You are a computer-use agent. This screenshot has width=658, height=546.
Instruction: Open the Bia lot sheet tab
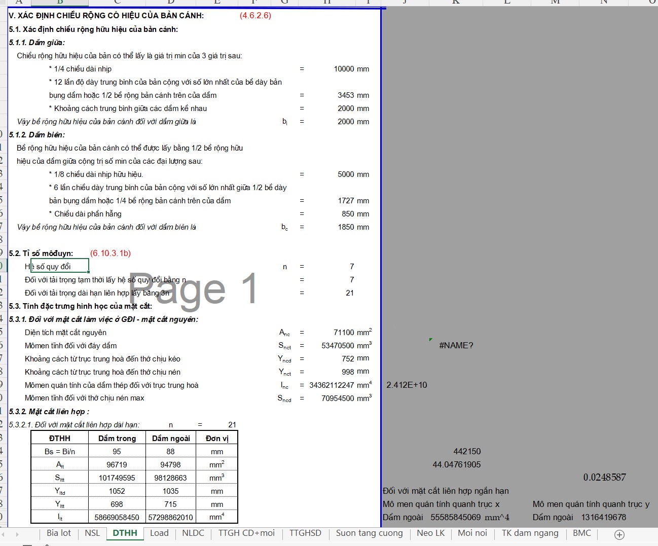(59, 533)
